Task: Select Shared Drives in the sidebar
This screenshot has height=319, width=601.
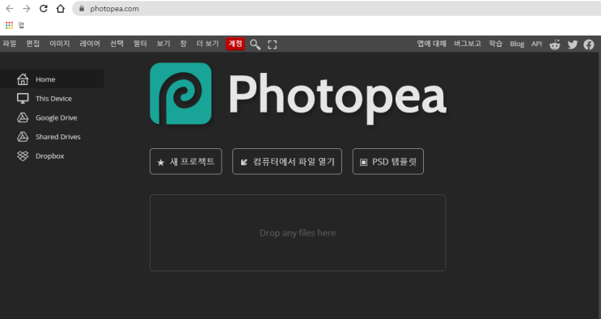Action: [x=52, y=137]
